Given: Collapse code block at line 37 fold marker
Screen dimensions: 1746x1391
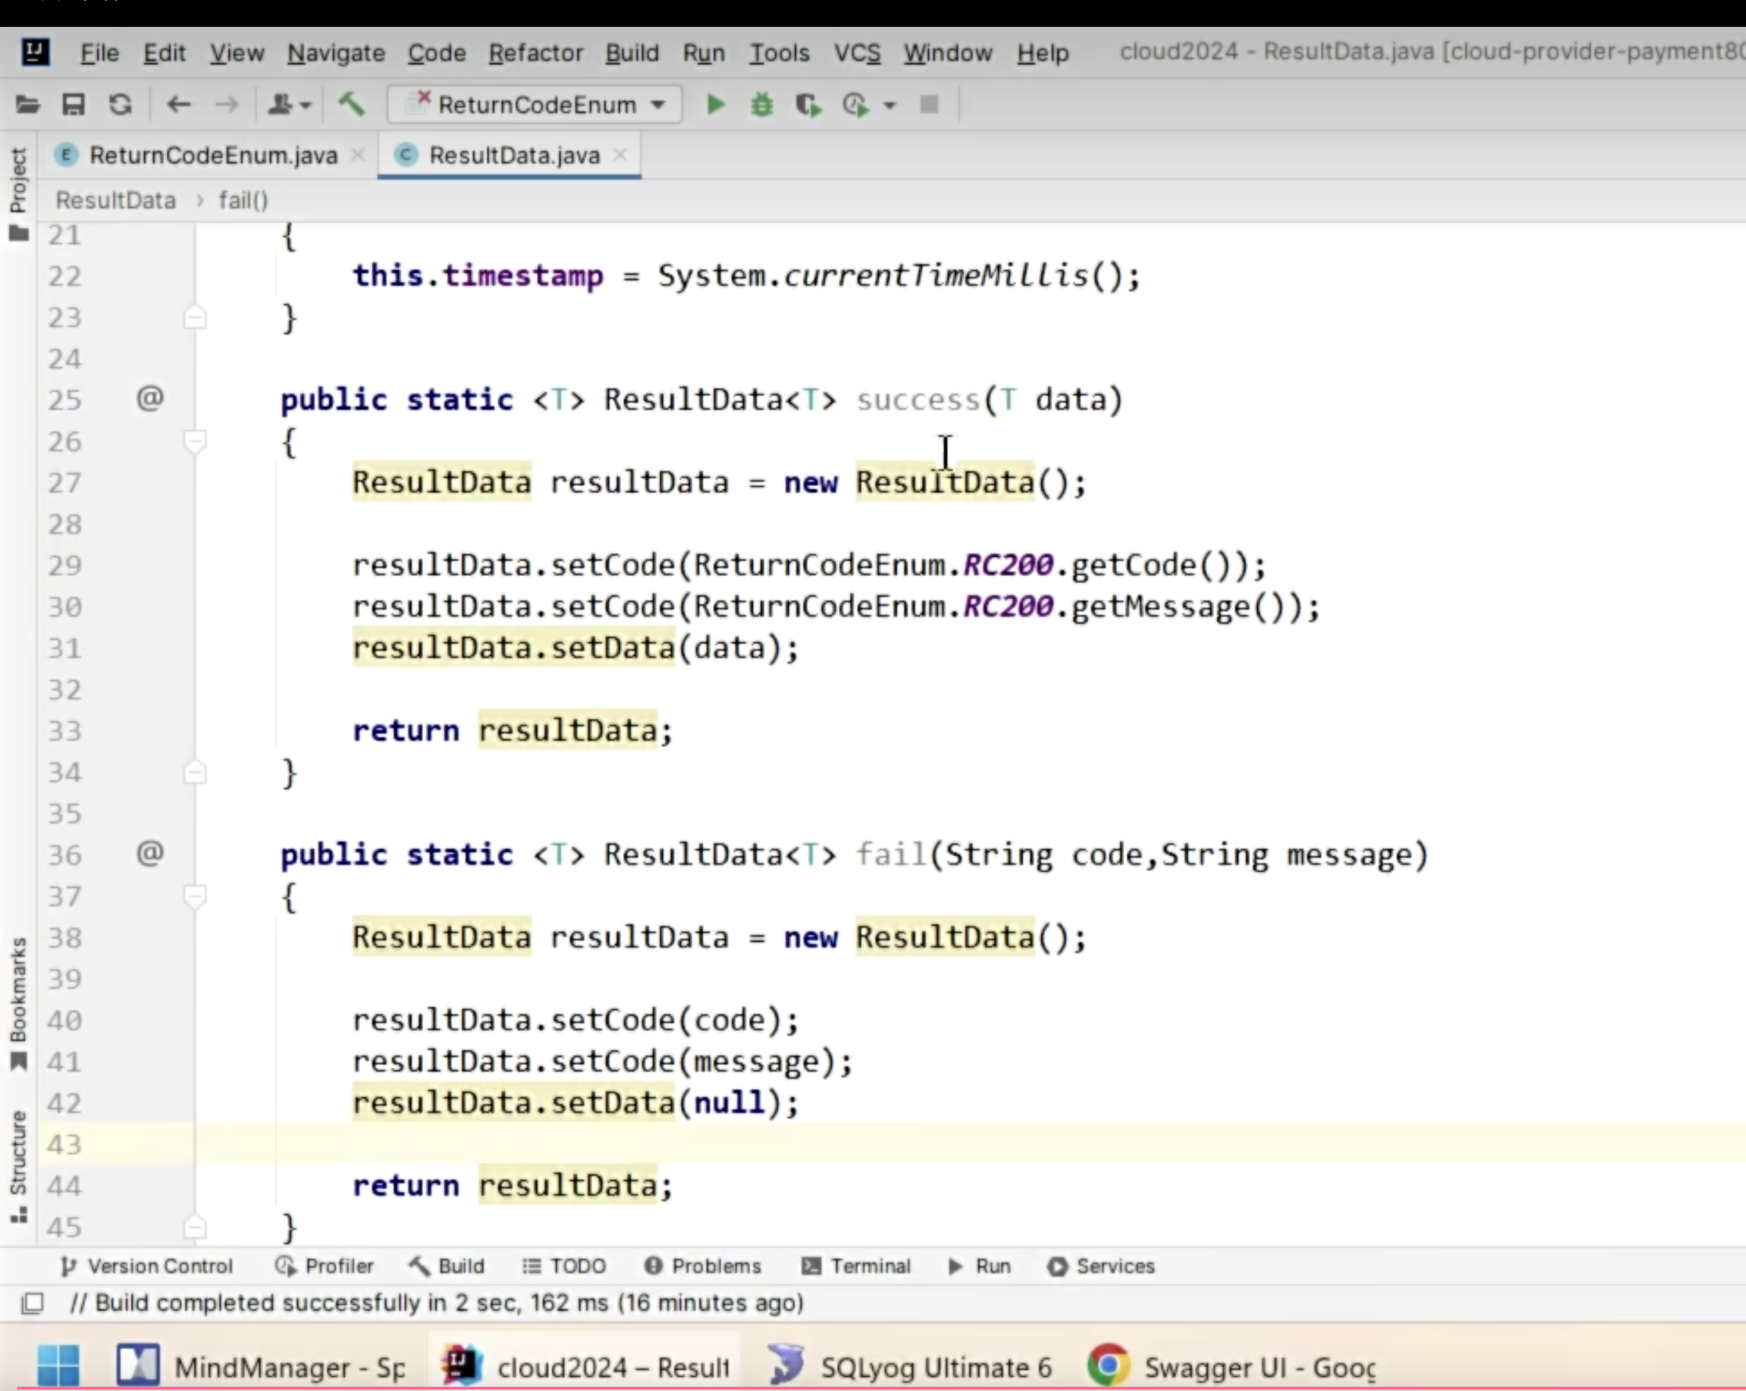Looking at the screenshot, I should pyautogui.click(x=195, y=897).
